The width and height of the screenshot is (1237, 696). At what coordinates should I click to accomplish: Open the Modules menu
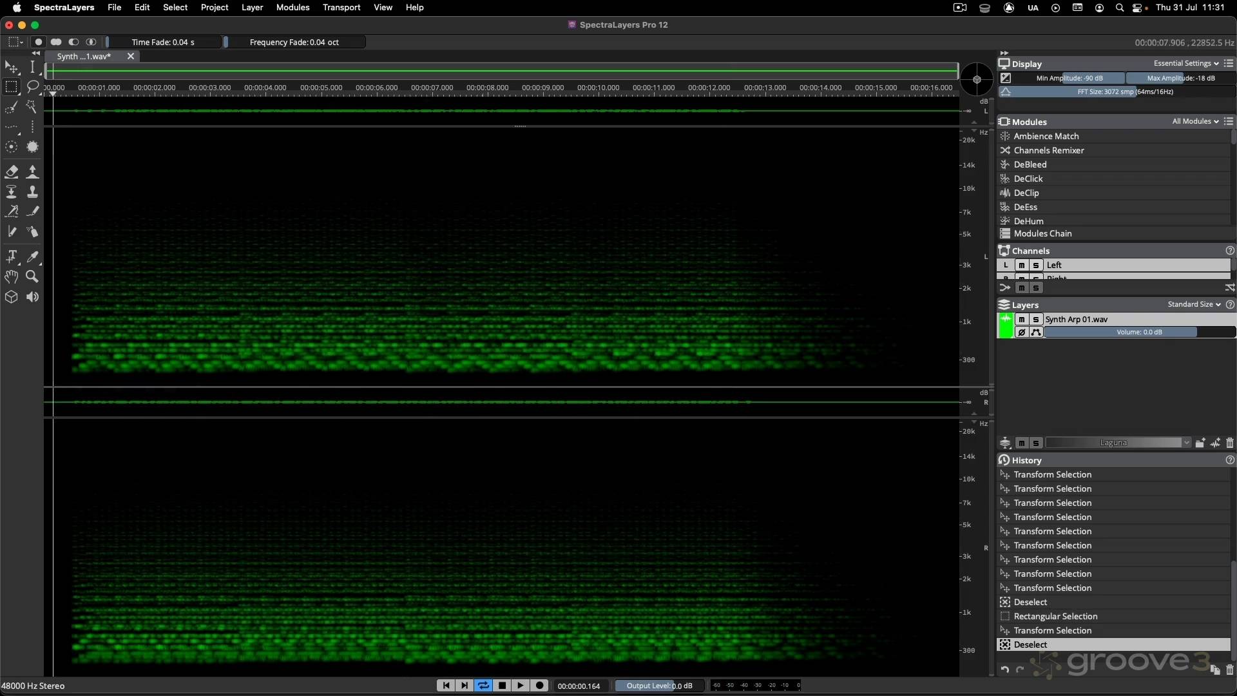pos(292,7)
